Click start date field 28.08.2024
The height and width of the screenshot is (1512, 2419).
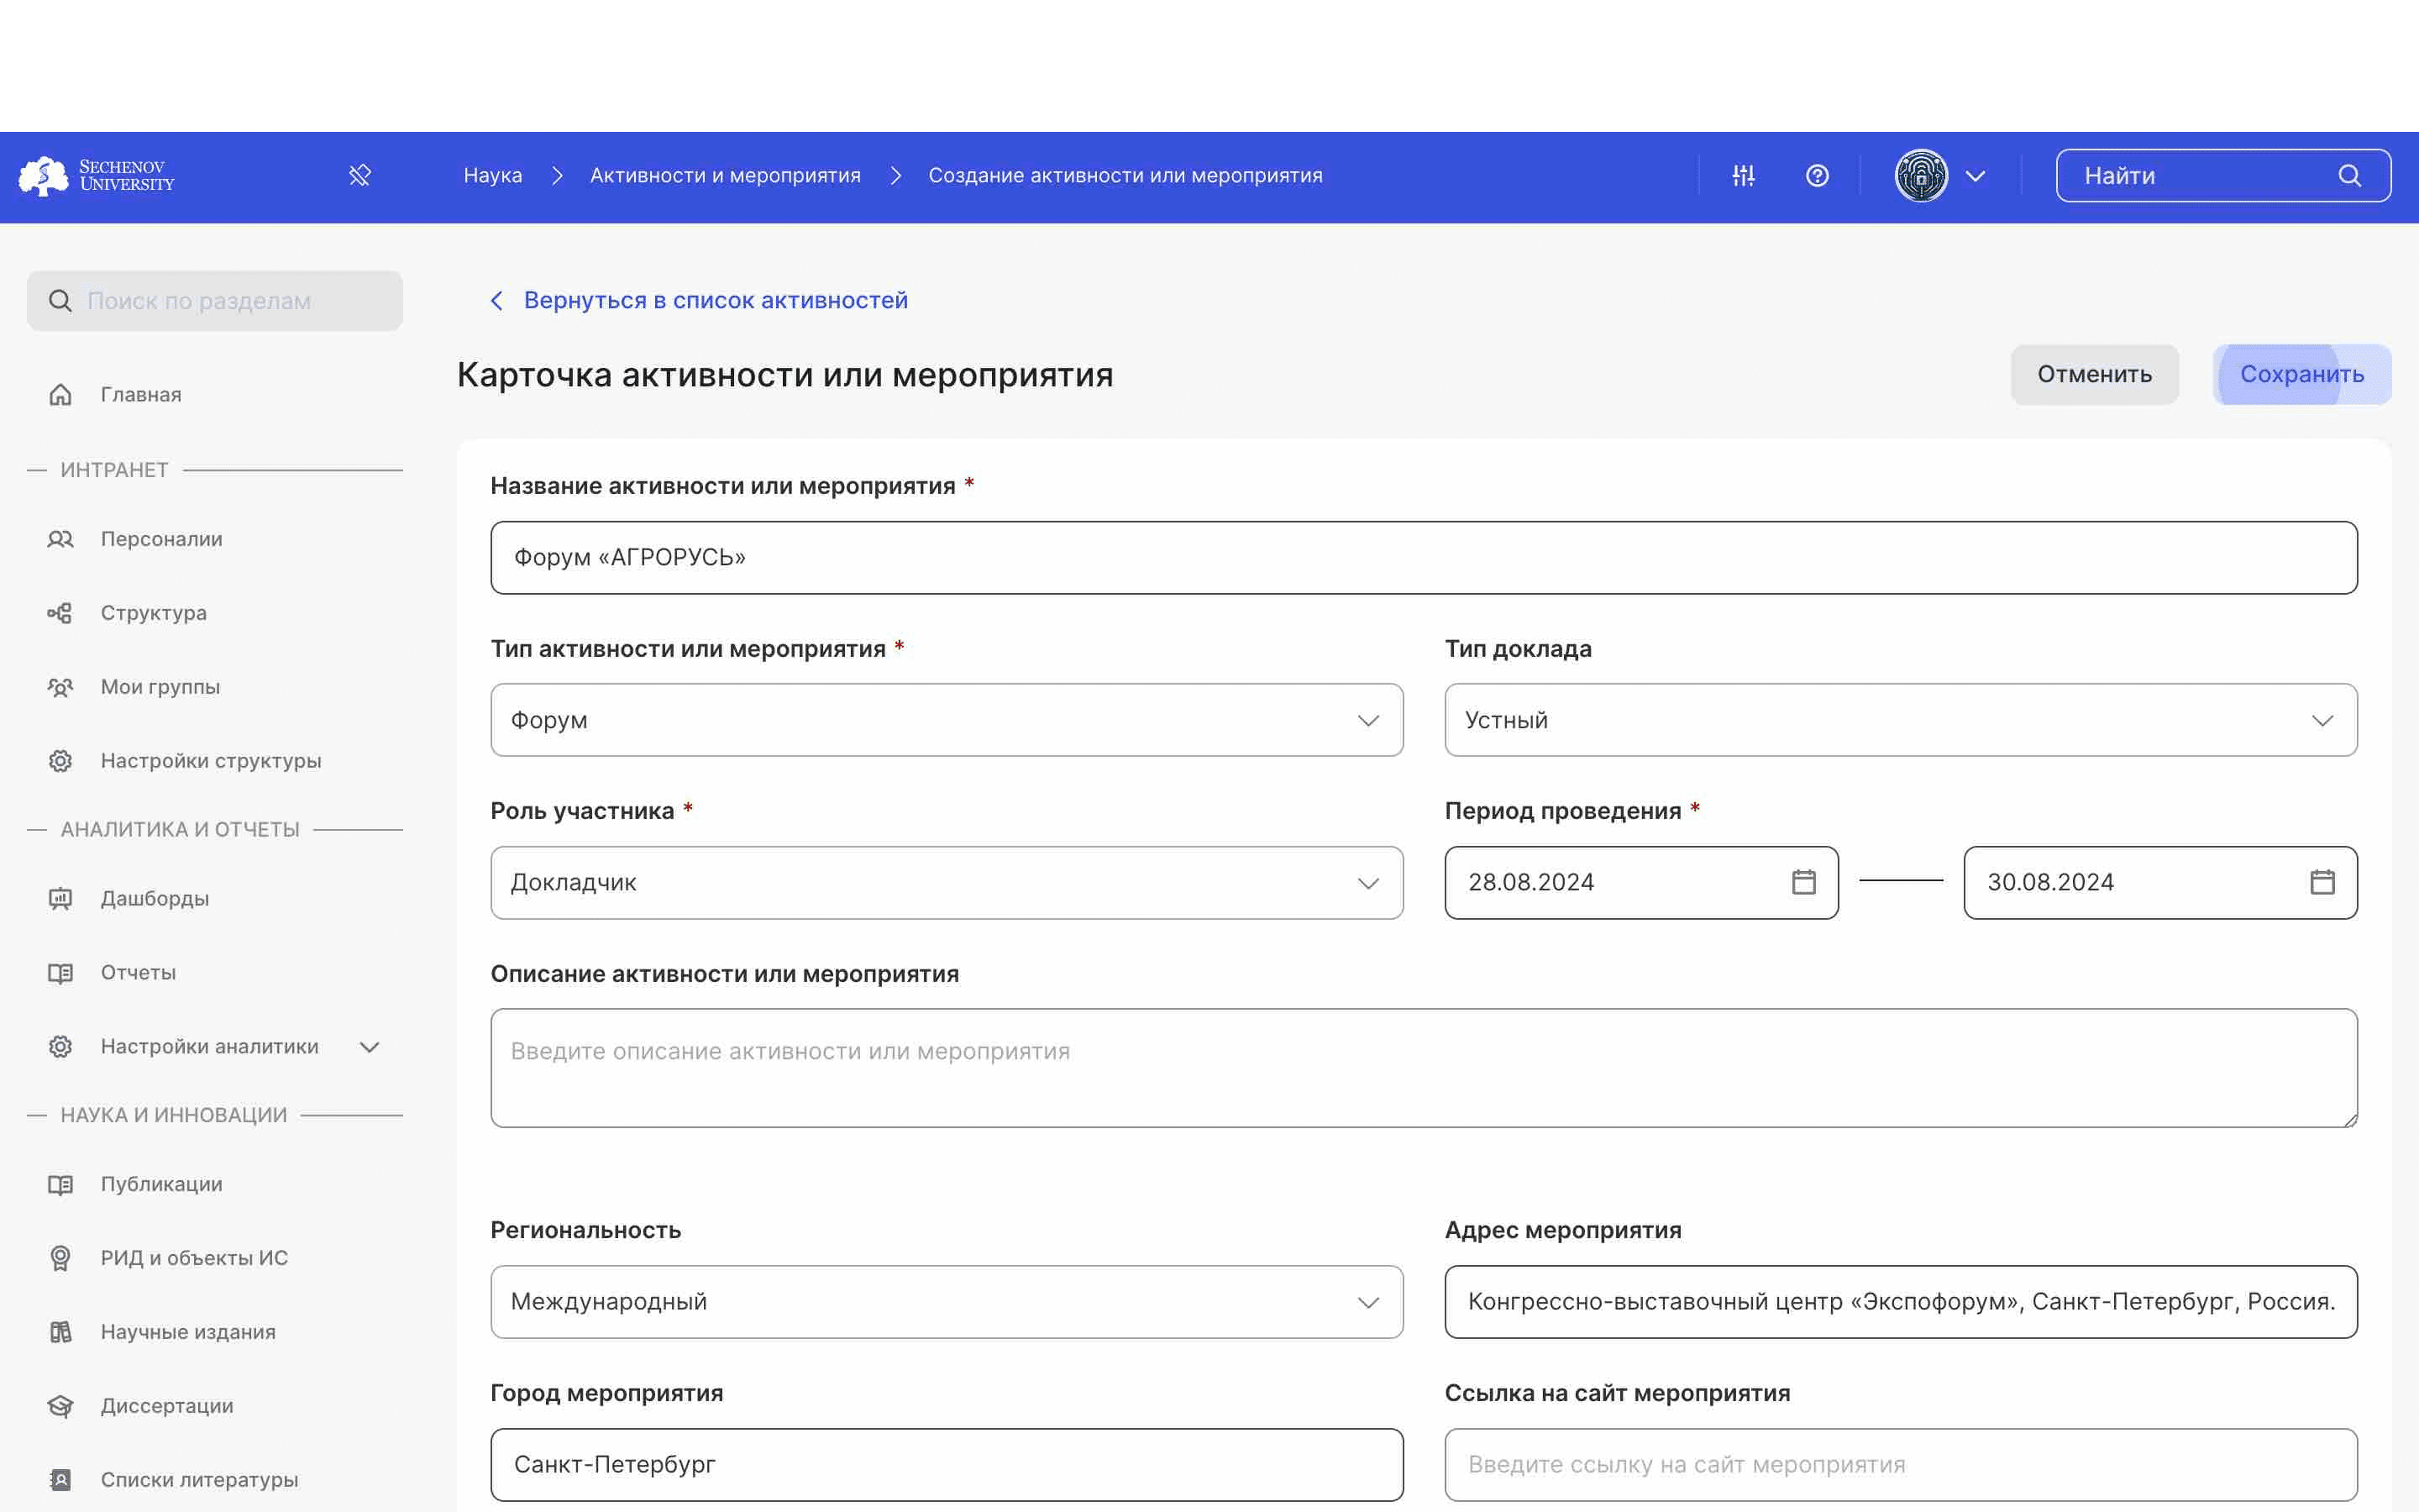[1641, 883]
